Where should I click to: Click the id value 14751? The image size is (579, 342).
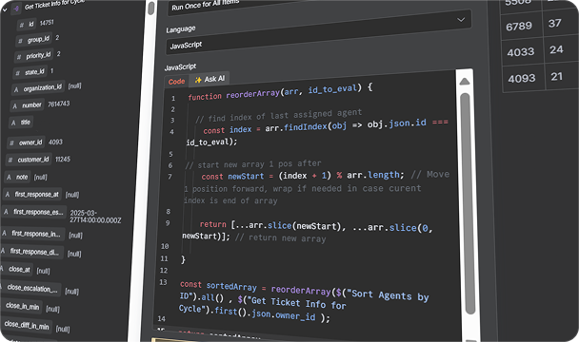coord(47,23)
